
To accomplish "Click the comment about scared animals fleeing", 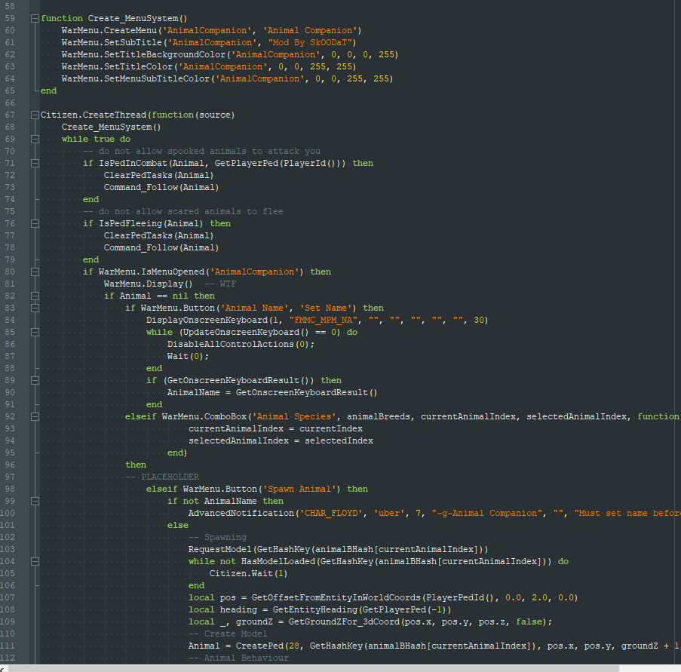I will pyautogui.click(x=183, y=211).
